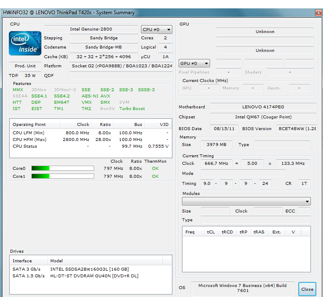
Task: Click the Drives Interface column header
Action: pyautogui.click(x=28, y=261)
